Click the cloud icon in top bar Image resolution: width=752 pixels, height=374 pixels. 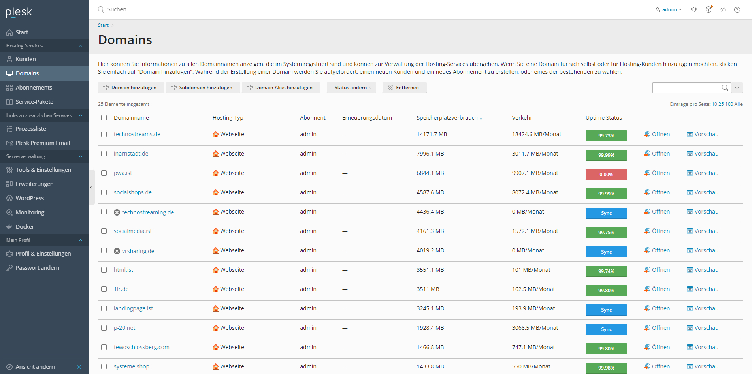[x=723, y=9]
